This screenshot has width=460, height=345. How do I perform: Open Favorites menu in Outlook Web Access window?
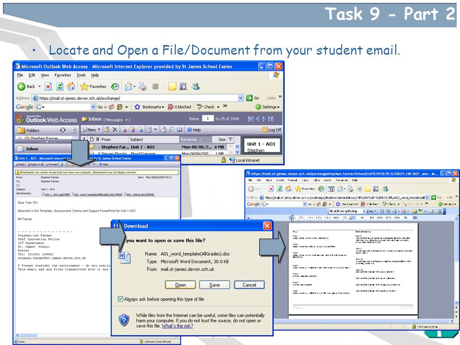point(62,75)
